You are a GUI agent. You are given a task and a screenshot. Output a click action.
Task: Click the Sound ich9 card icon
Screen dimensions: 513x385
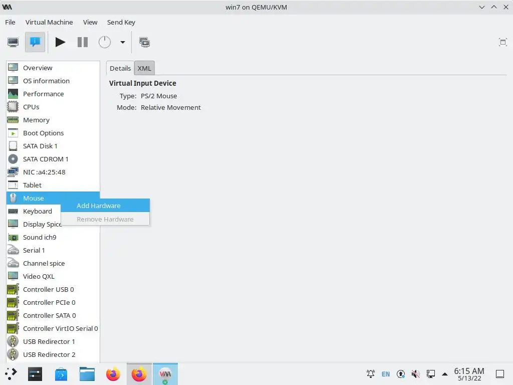click(13, 237)
